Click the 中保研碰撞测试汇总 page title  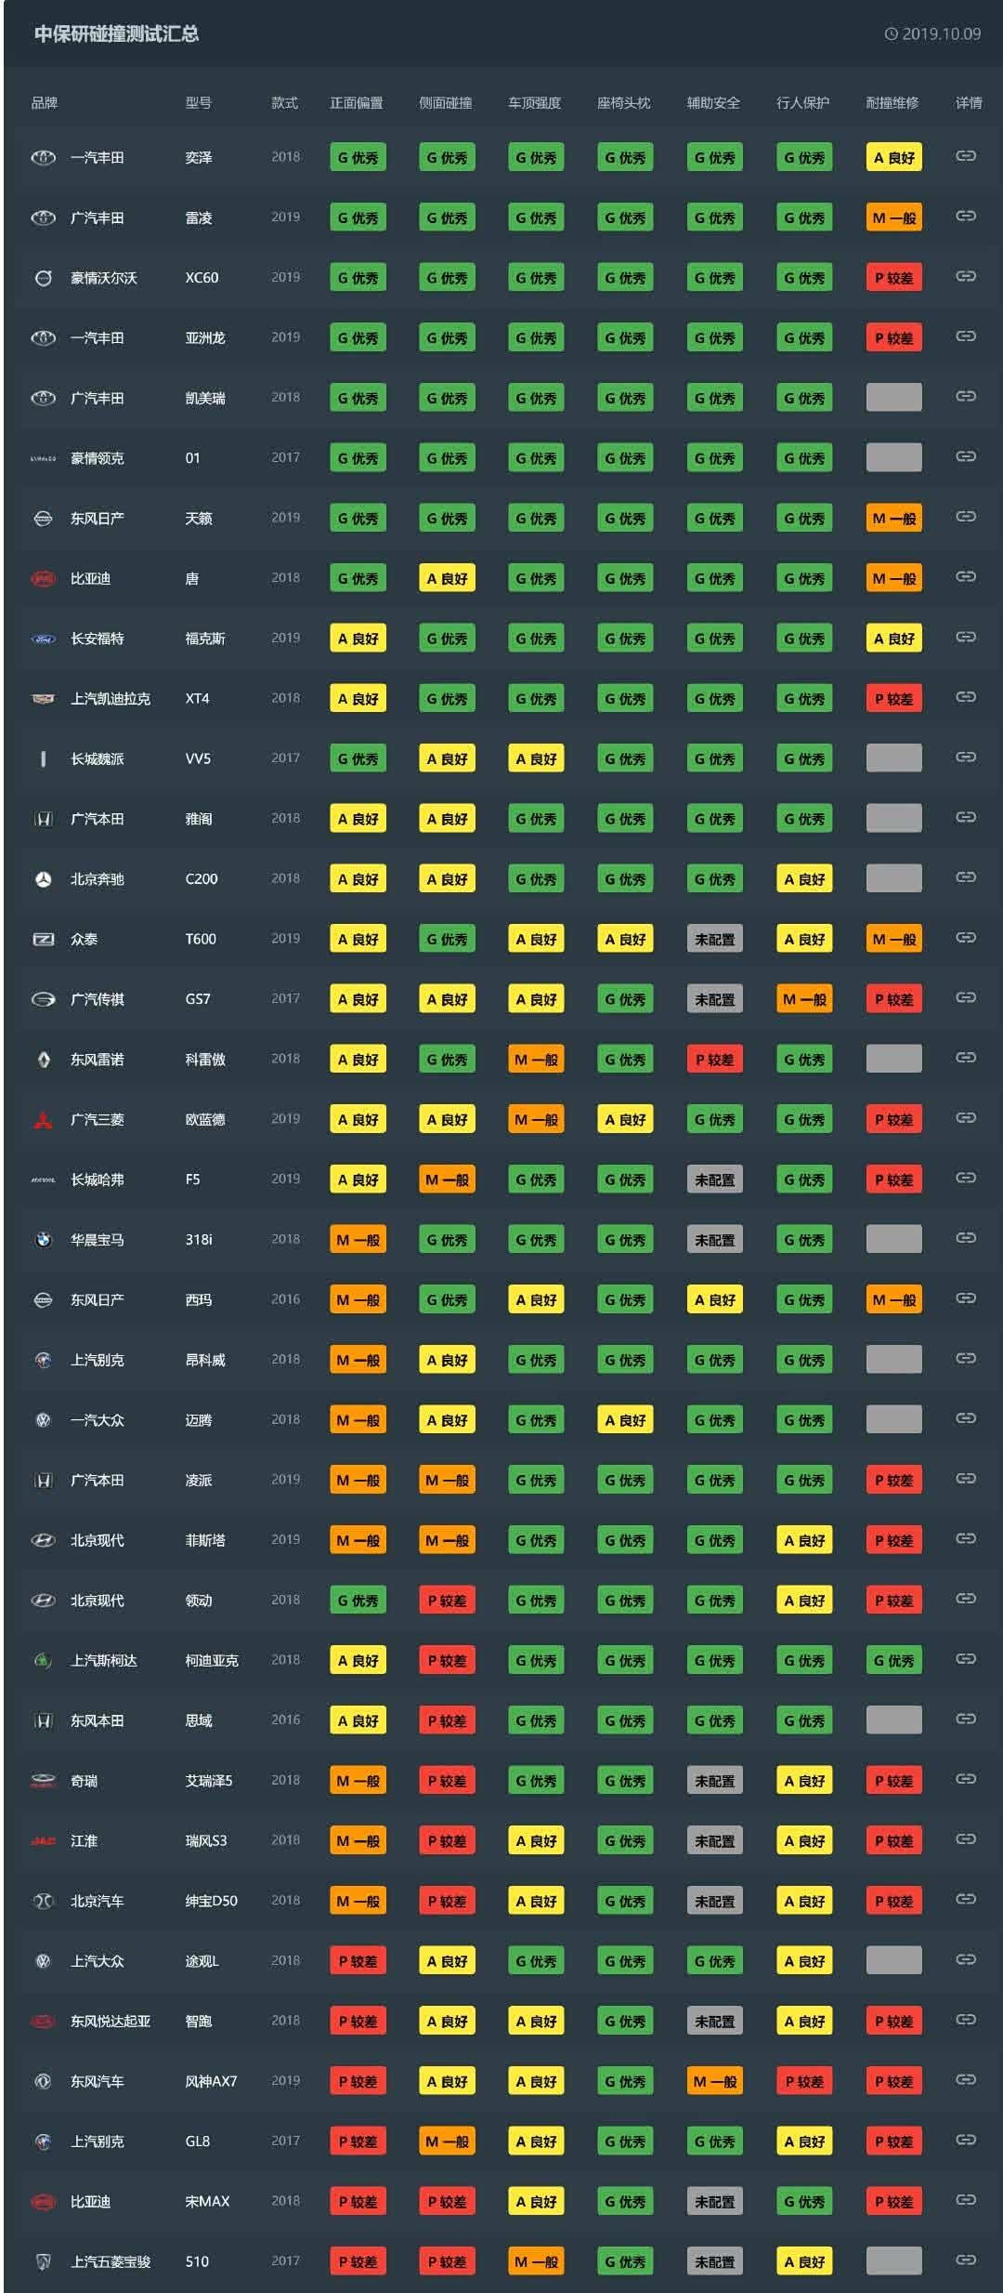(116, 34)
